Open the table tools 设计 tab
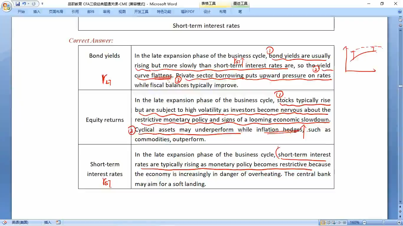 pyautogui.click(x=207, y=12)
